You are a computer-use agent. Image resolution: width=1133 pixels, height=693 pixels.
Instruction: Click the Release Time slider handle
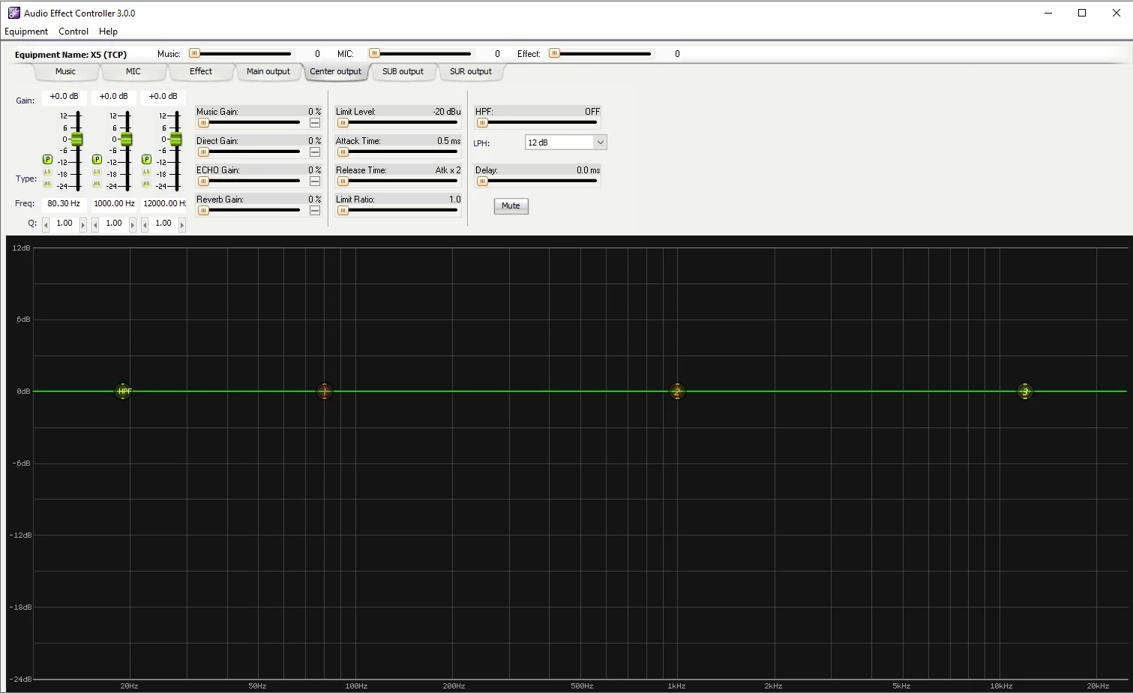(x=343, y=181)
